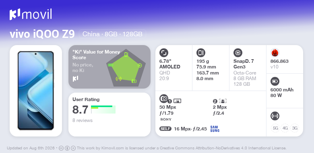Open the 8 reviews link

tap(83, 120)
